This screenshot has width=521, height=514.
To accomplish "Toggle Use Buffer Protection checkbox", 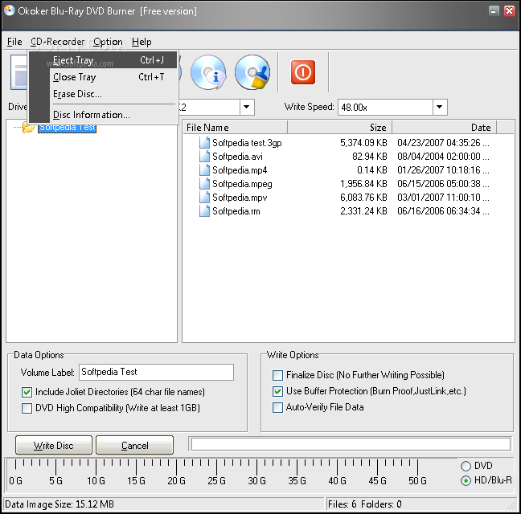I will tap(277, 391).
